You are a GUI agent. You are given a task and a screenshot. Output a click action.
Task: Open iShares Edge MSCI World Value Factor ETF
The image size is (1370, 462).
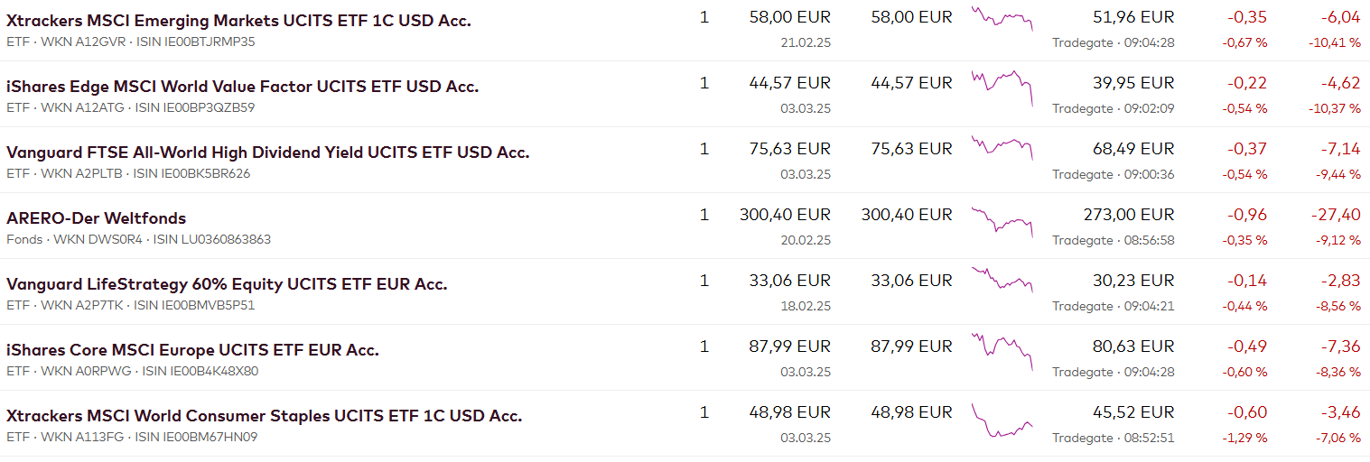click(242, 87)
